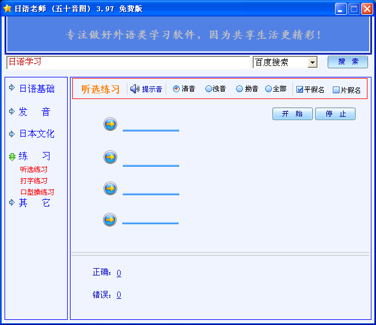Click arrow icon next to 日语基础

pyautogui.click(x=12, y=88)
